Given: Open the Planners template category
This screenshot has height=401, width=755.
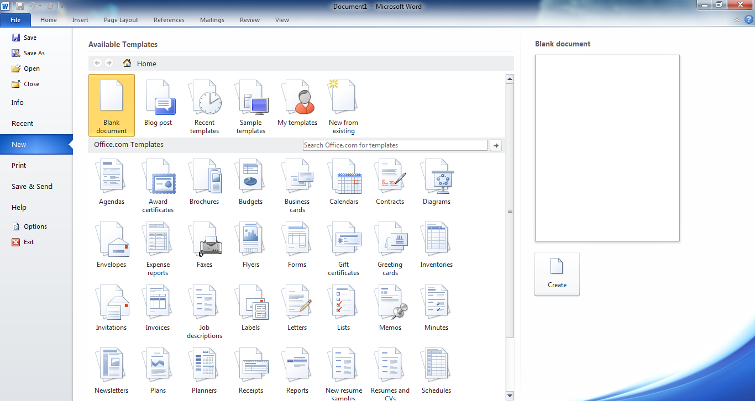Looking at the screenshot, I should [x=205, y=371].
